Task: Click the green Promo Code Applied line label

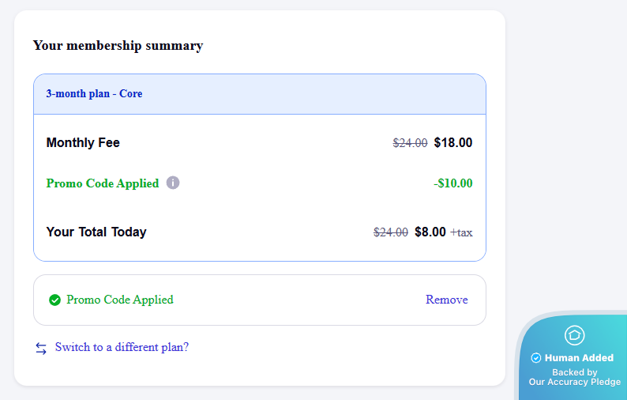Action: pos(103,183)
